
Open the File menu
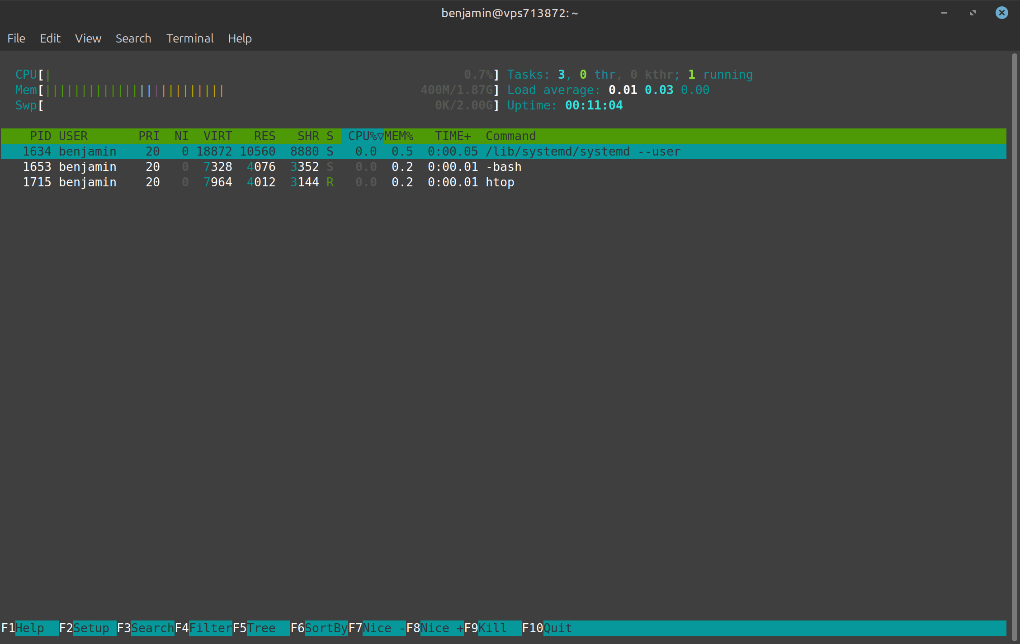[x=16, y=38]
